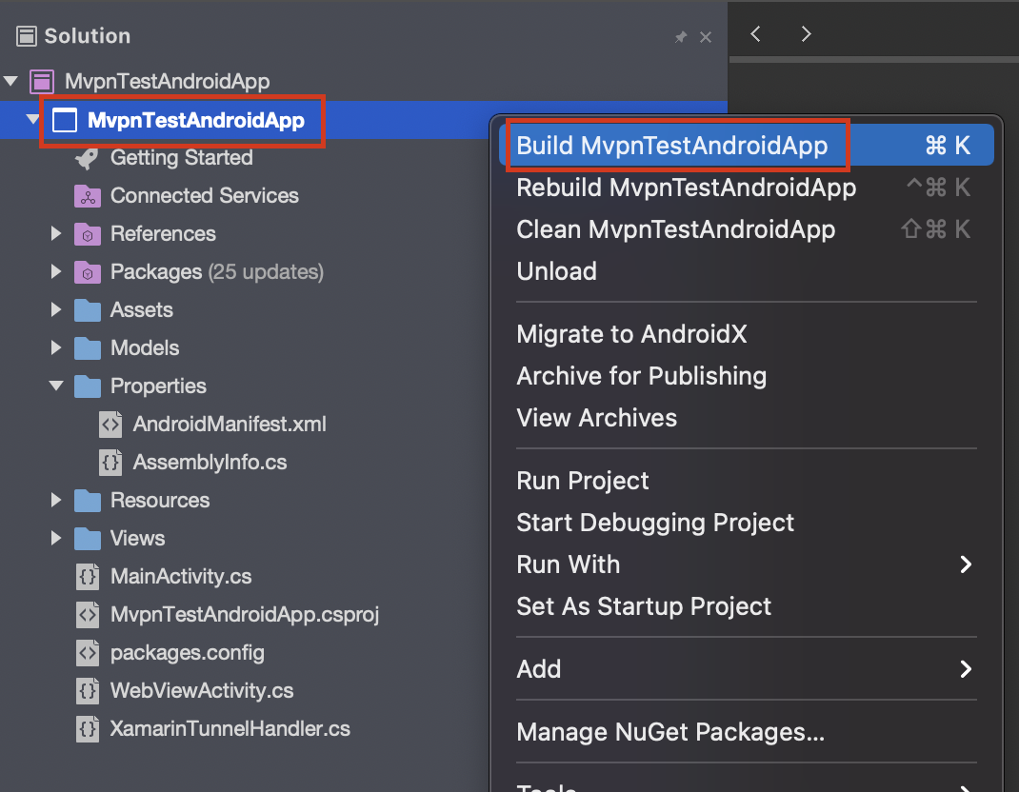Close the Solution panel
Viewport: 1019px width, 792px height.
(705, 37)
